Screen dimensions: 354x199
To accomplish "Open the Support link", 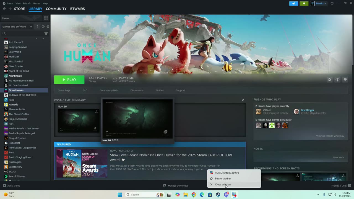I will (180, 90).
